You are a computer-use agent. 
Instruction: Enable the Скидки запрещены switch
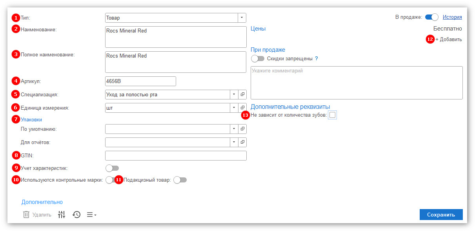pos(258,58)
